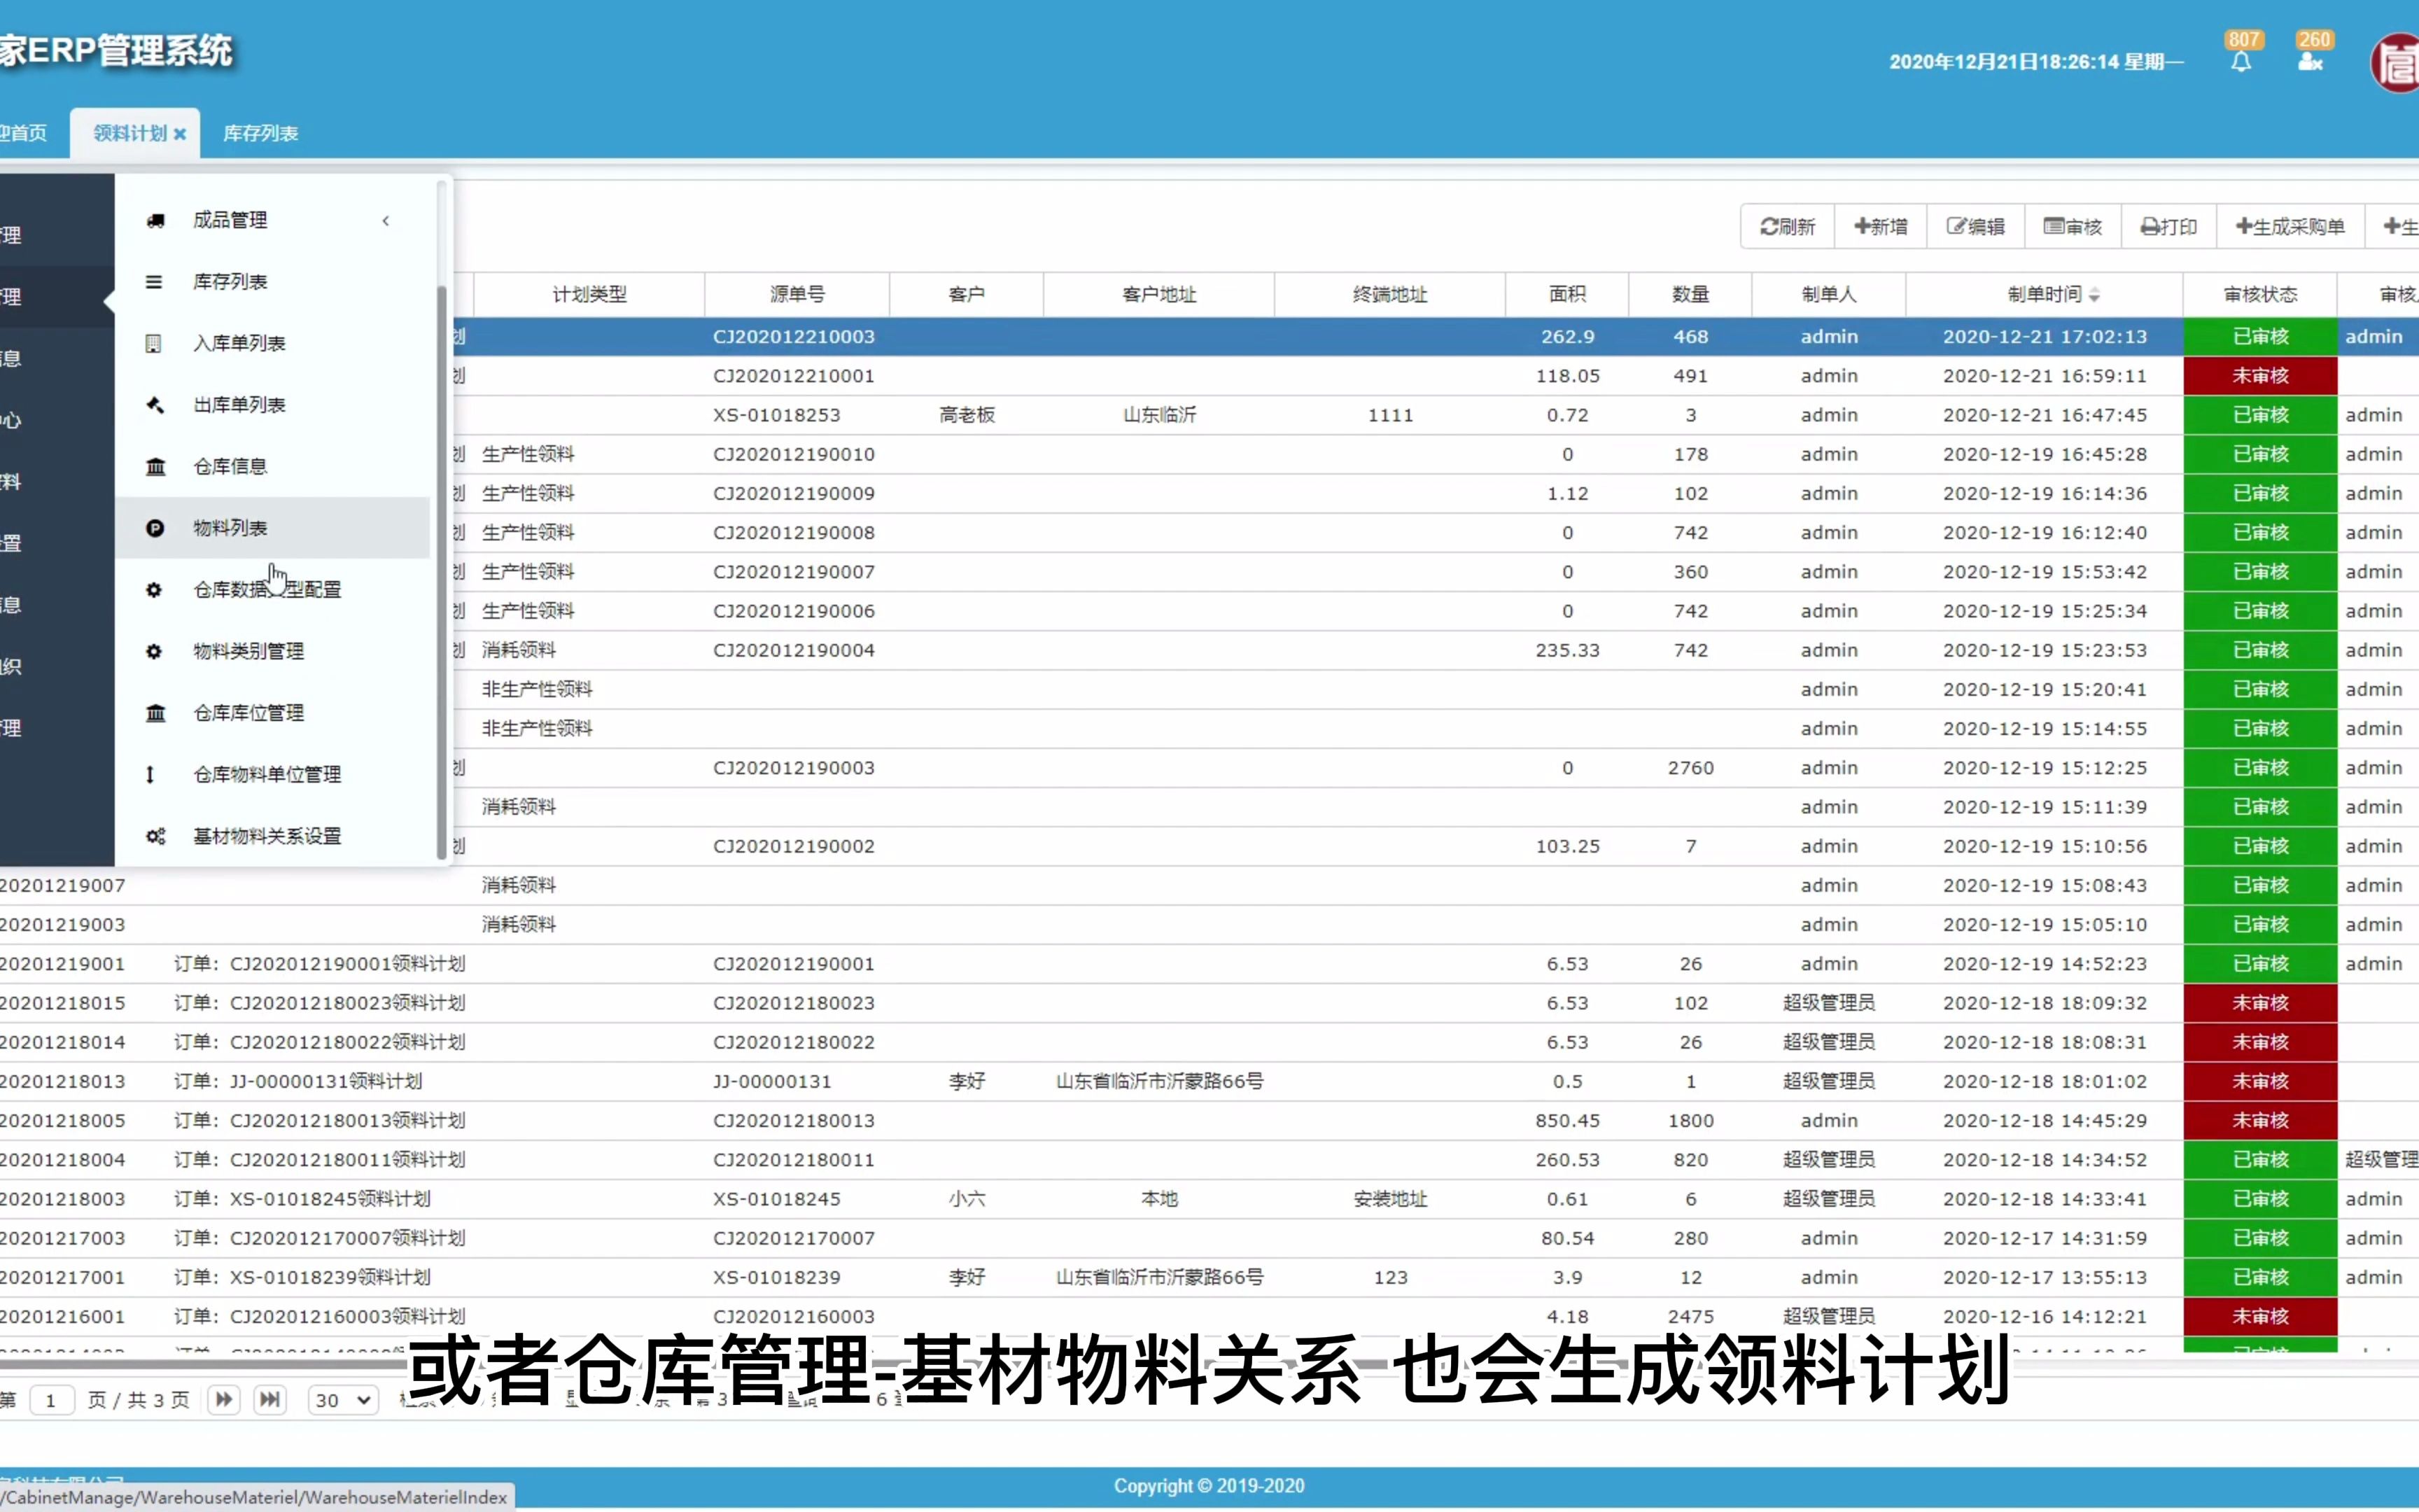Click the gear icon beside 仓库数据类型配置
This screenshot has height=1512, width=2419.
point(155,590)
